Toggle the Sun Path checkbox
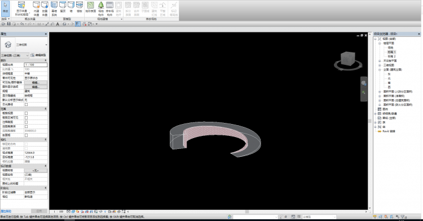This screenshot has height=221, width=423. 26,104
